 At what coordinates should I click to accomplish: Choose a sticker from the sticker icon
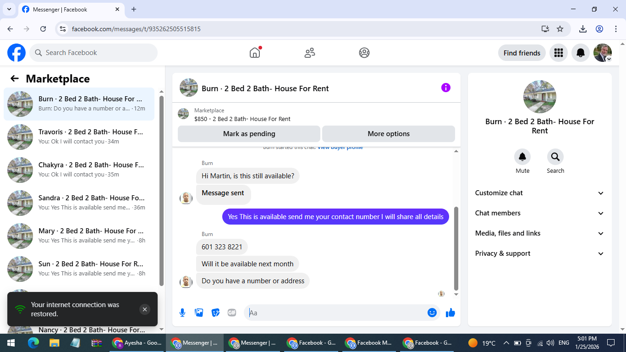215,313
